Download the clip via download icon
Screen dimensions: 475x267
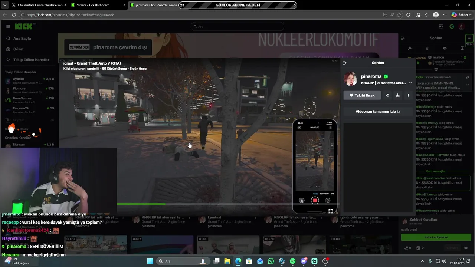click(397, 95)
